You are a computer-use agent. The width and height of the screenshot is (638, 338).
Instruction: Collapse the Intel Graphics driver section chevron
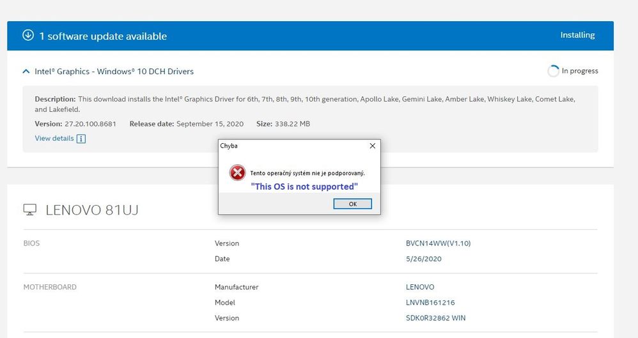[26, 72]
